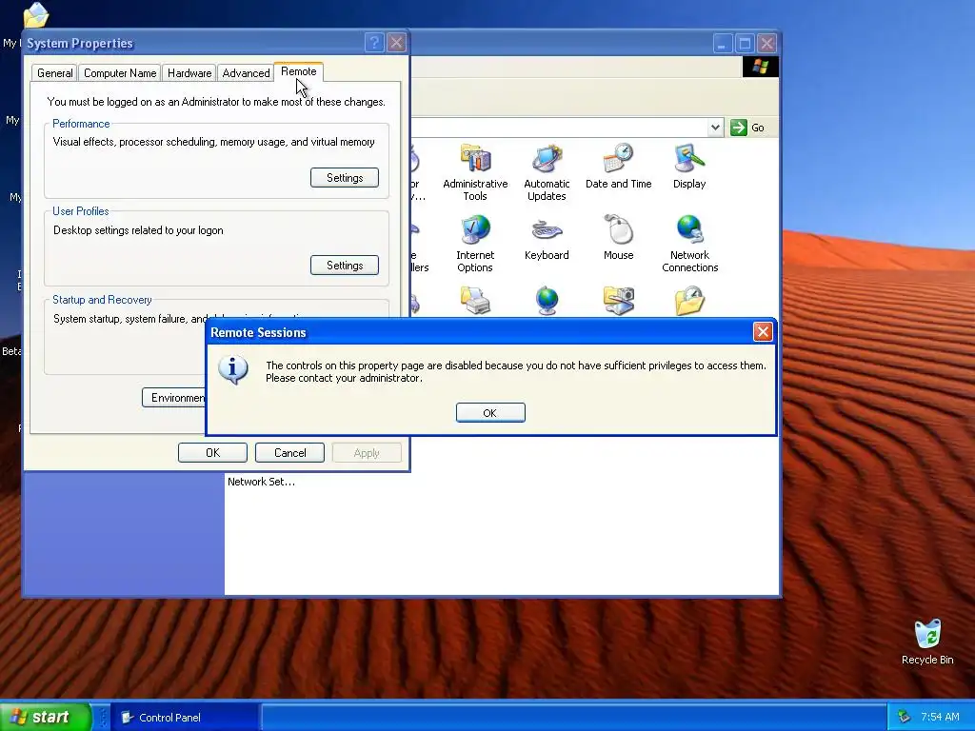Viewport: 975px width, 731px height.
Task: Select the Remote tab
Action: click(x=298, y=71)
